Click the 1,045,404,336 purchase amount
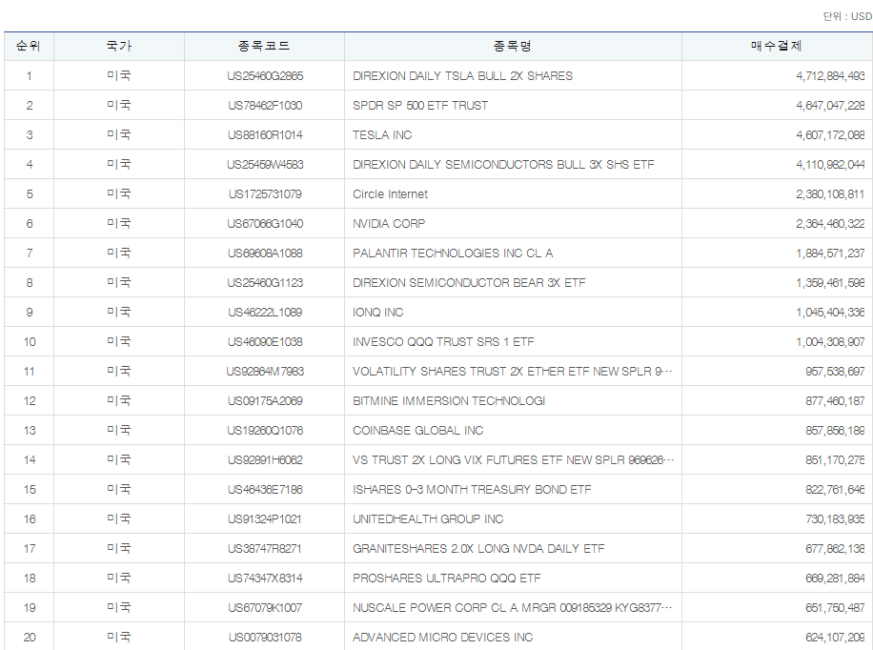The image size is (873, 650). [x=830, y=312]
